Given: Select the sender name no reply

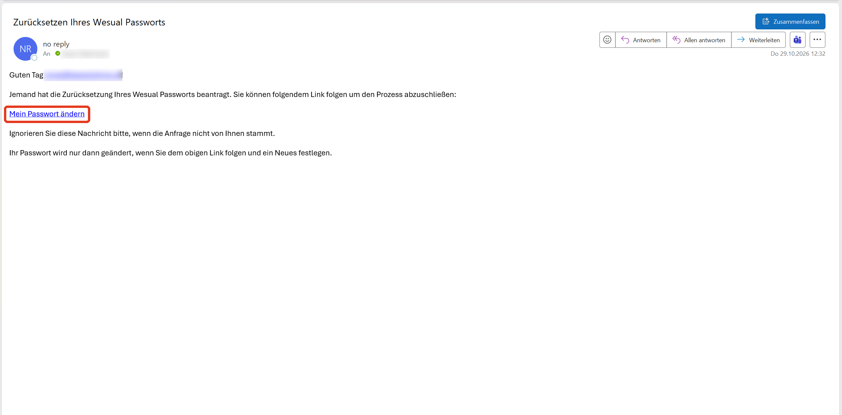Looking at the screenshot, I should [56, 44].
